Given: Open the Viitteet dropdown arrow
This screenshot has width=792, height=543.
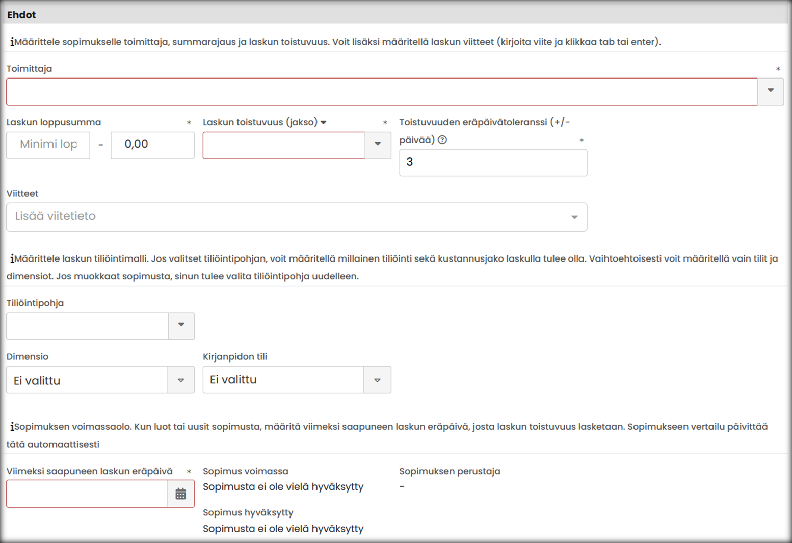Looking at the screenshot, I should click(x=574, y=217).
